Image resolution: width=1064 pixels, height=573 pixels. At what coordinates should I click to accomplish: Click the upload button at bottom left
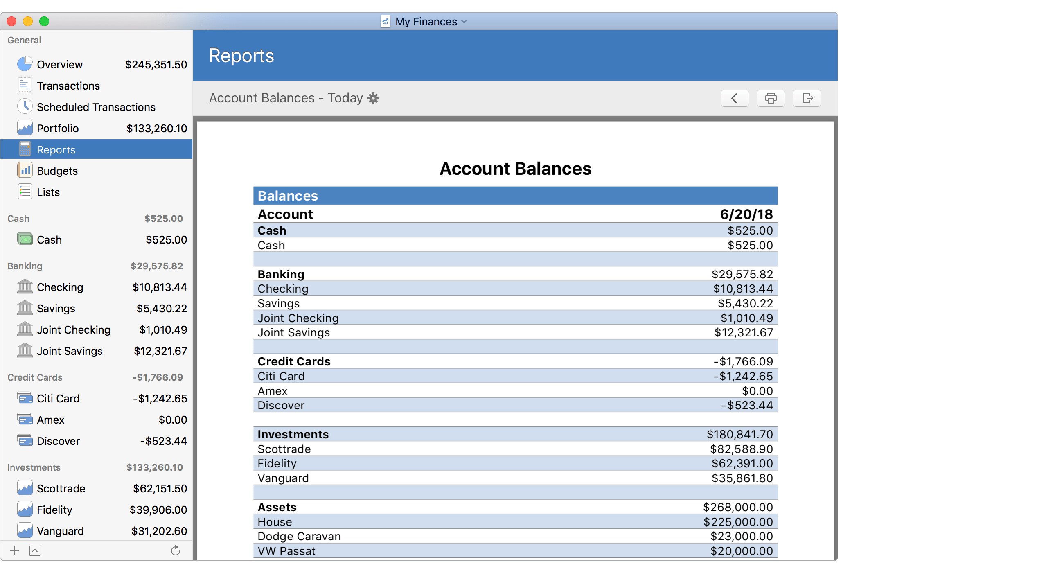(35, 550)
